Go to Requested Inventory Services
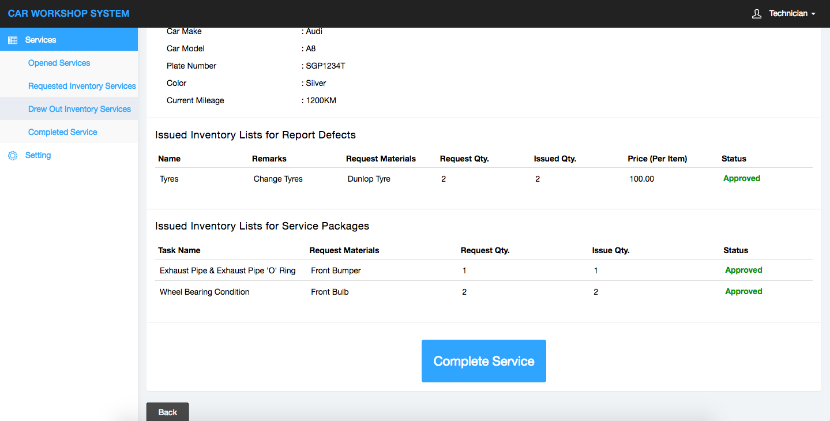Viewport: 830px width, 421px height. coord(82,86)
